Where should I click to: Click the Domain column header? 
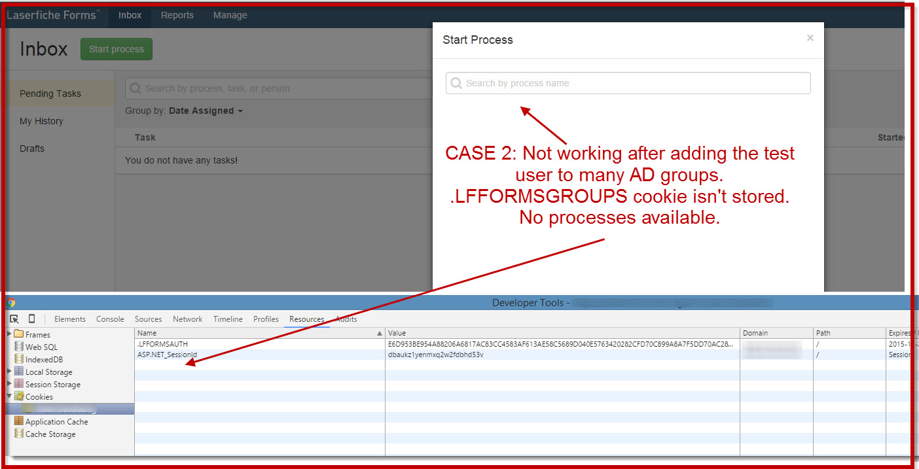(x=777, y=333)
